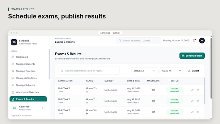Screen dimensions: 220x124
Task: Click the AR avatar next to Abdul Rab
Action: (14, 108)
